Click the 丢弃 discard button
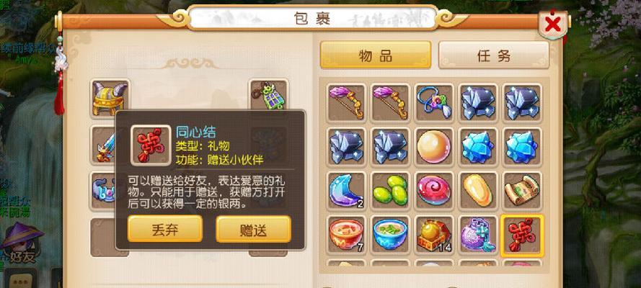The width and height of the screenshot is (641, 288). (164, 229)
